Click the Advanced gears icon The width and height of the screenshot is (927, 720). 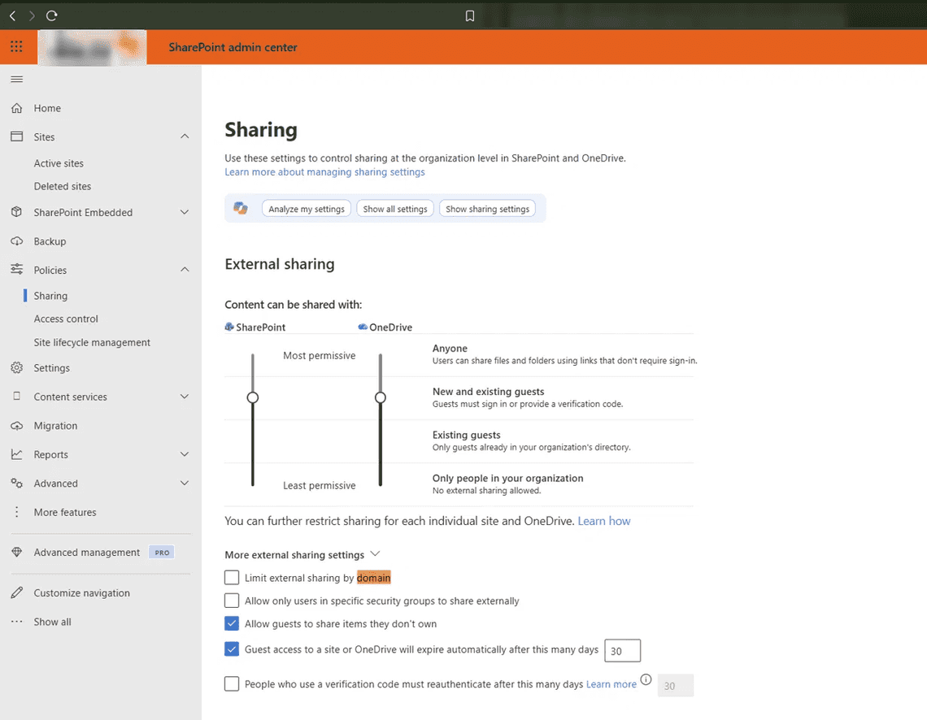pos(16,484)
